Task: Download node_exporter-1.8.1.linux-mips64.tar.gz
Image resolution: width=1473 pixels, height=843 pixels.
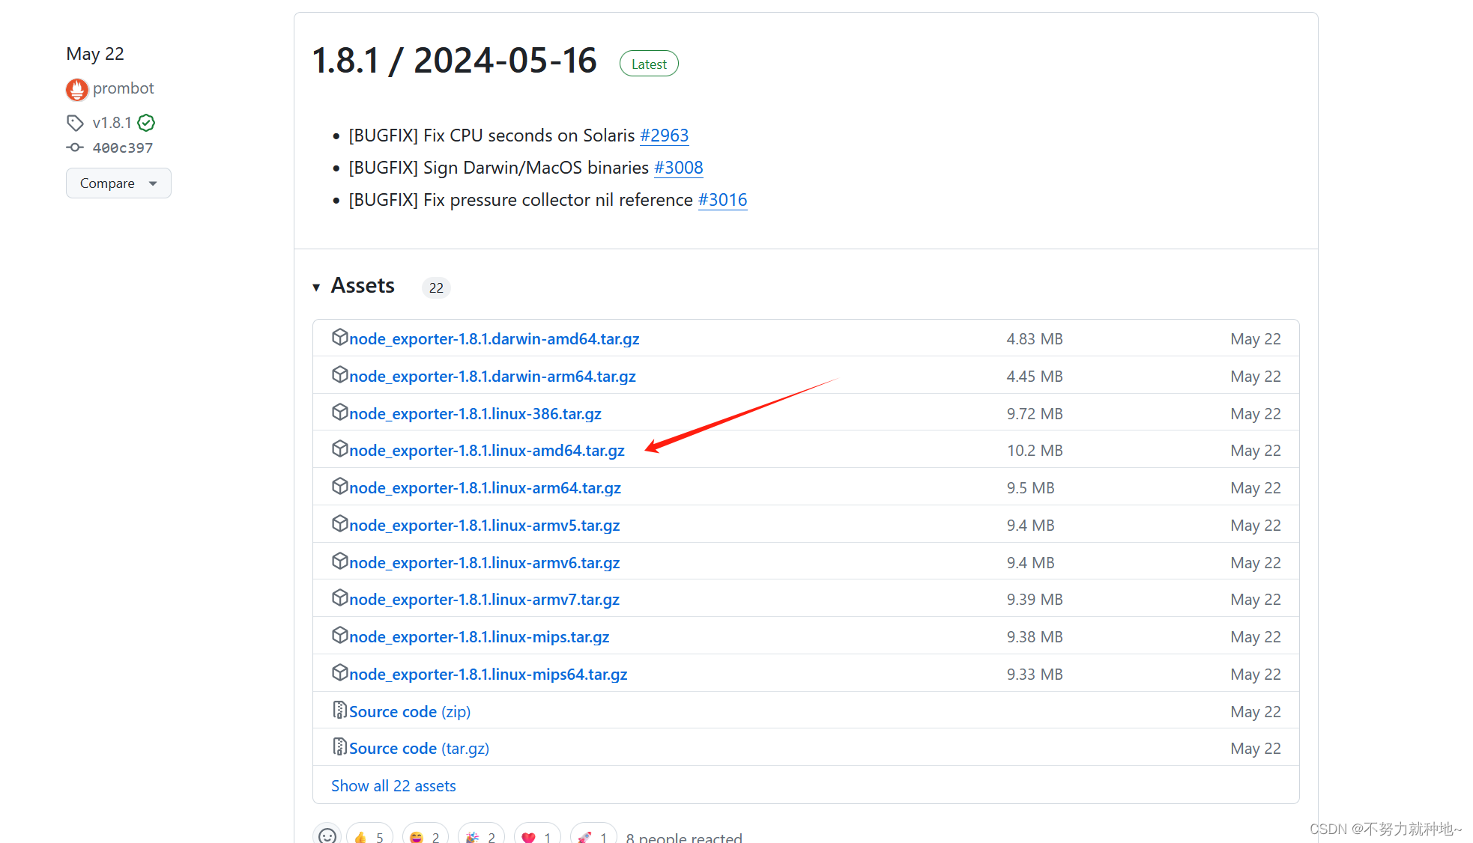Action: coord(489,675)
